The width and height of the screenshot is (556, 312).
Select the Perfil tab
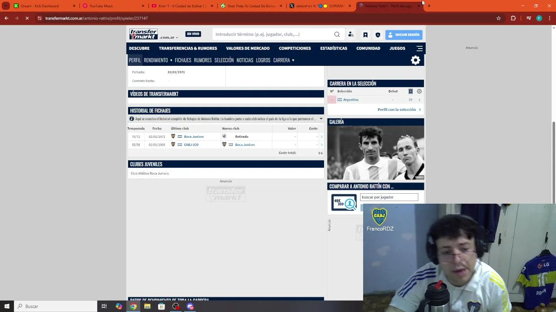point(135,60)
